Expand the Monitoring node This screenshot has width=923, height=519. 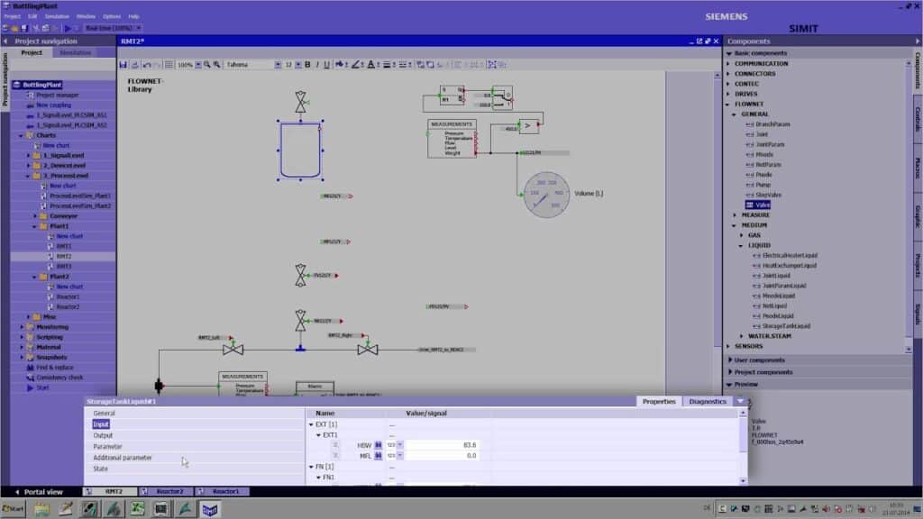[22, 327]
